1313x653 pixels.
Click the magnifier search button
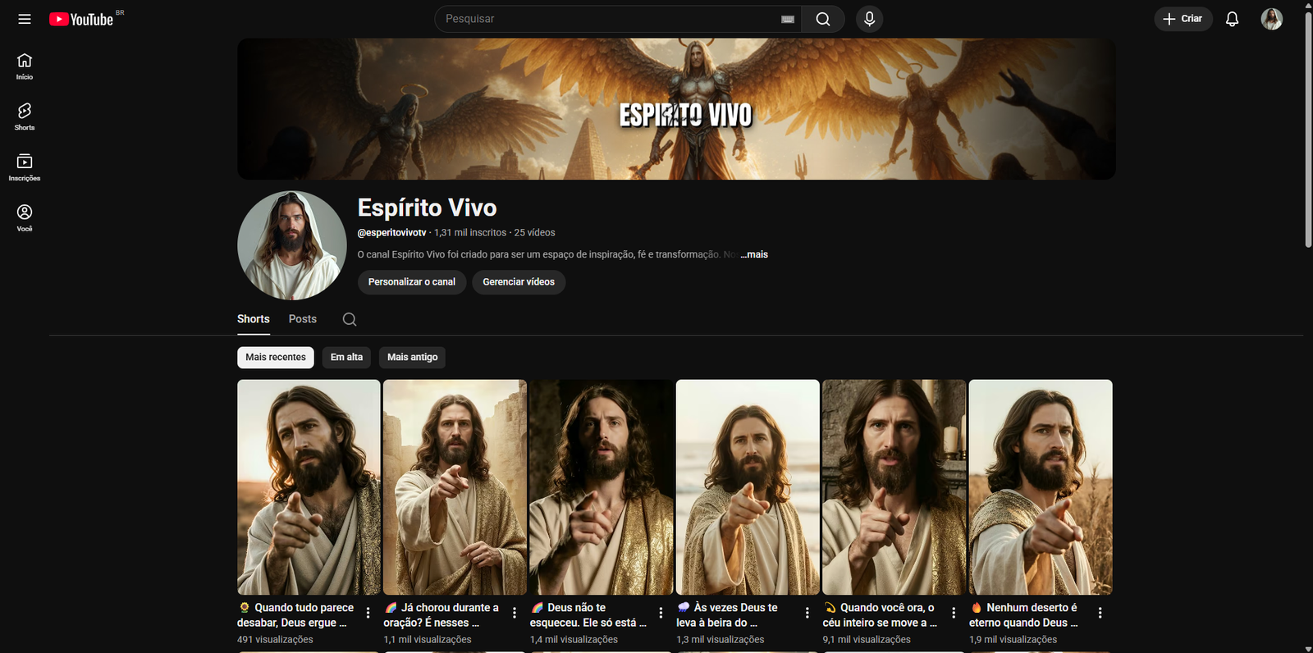(823, 19)
